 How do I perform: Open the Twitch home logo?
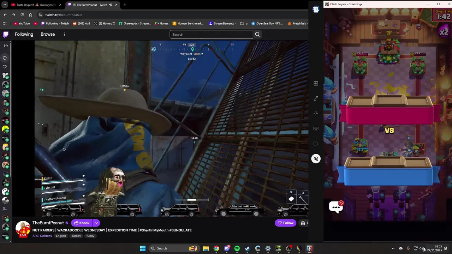pos(6,34)
